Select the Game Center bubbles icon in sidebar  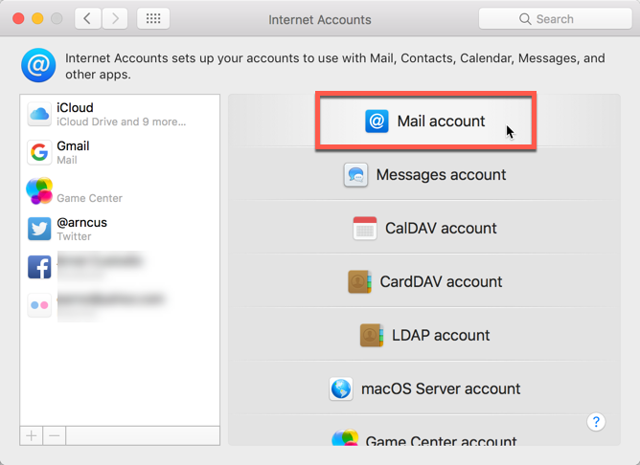coord(39,190)
